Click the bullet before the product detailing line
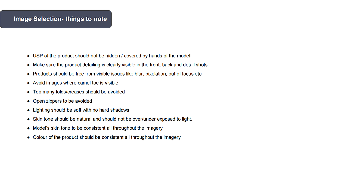348x195 pixels. [x=29, y=65]
